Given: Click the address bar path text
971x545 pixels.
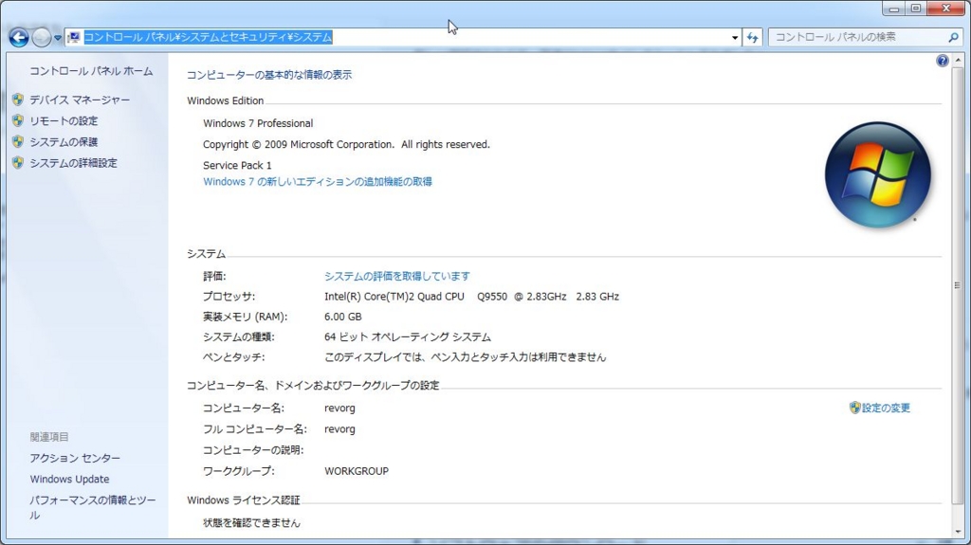Looking at the screenshot, I should [208, 37].
